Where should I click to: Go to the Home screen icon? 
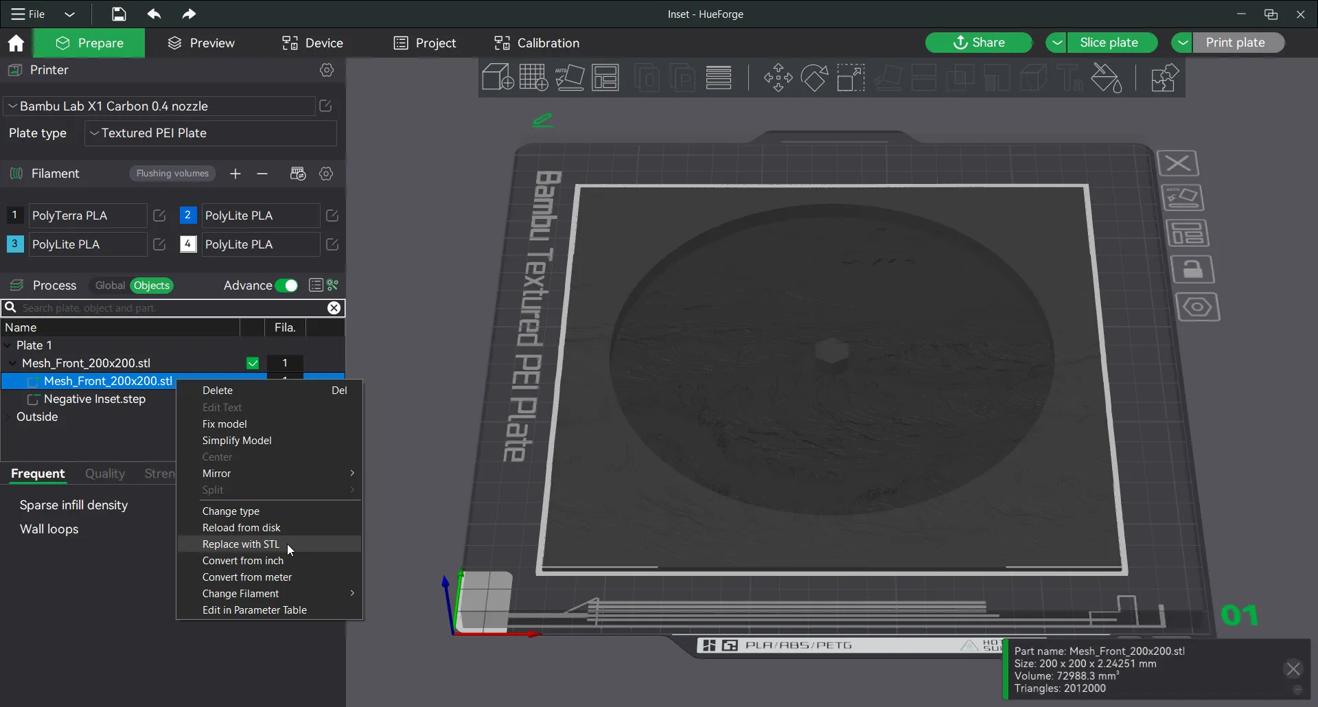click(16, 43)
